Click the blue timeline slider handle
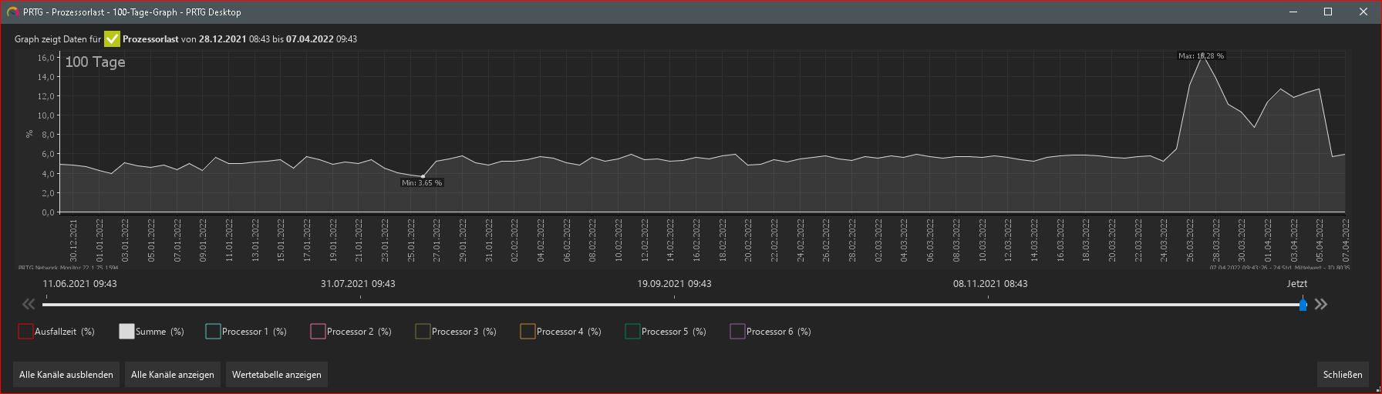 (x=1303, y=305)
